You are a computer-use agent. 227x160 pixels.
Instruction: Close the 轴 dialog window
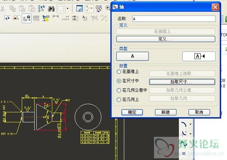tap(215, 7)
